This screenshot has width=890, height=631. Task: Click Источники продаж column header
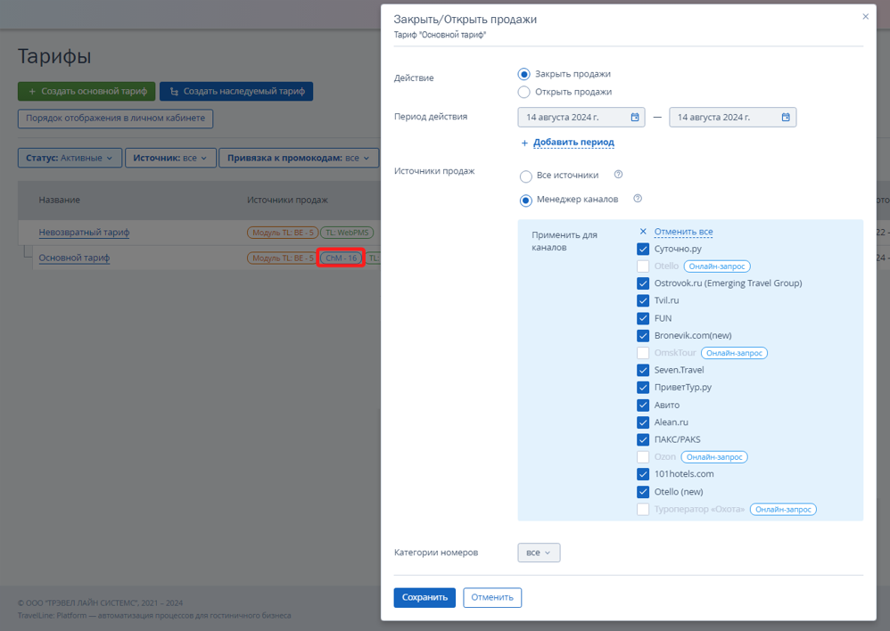287,200
